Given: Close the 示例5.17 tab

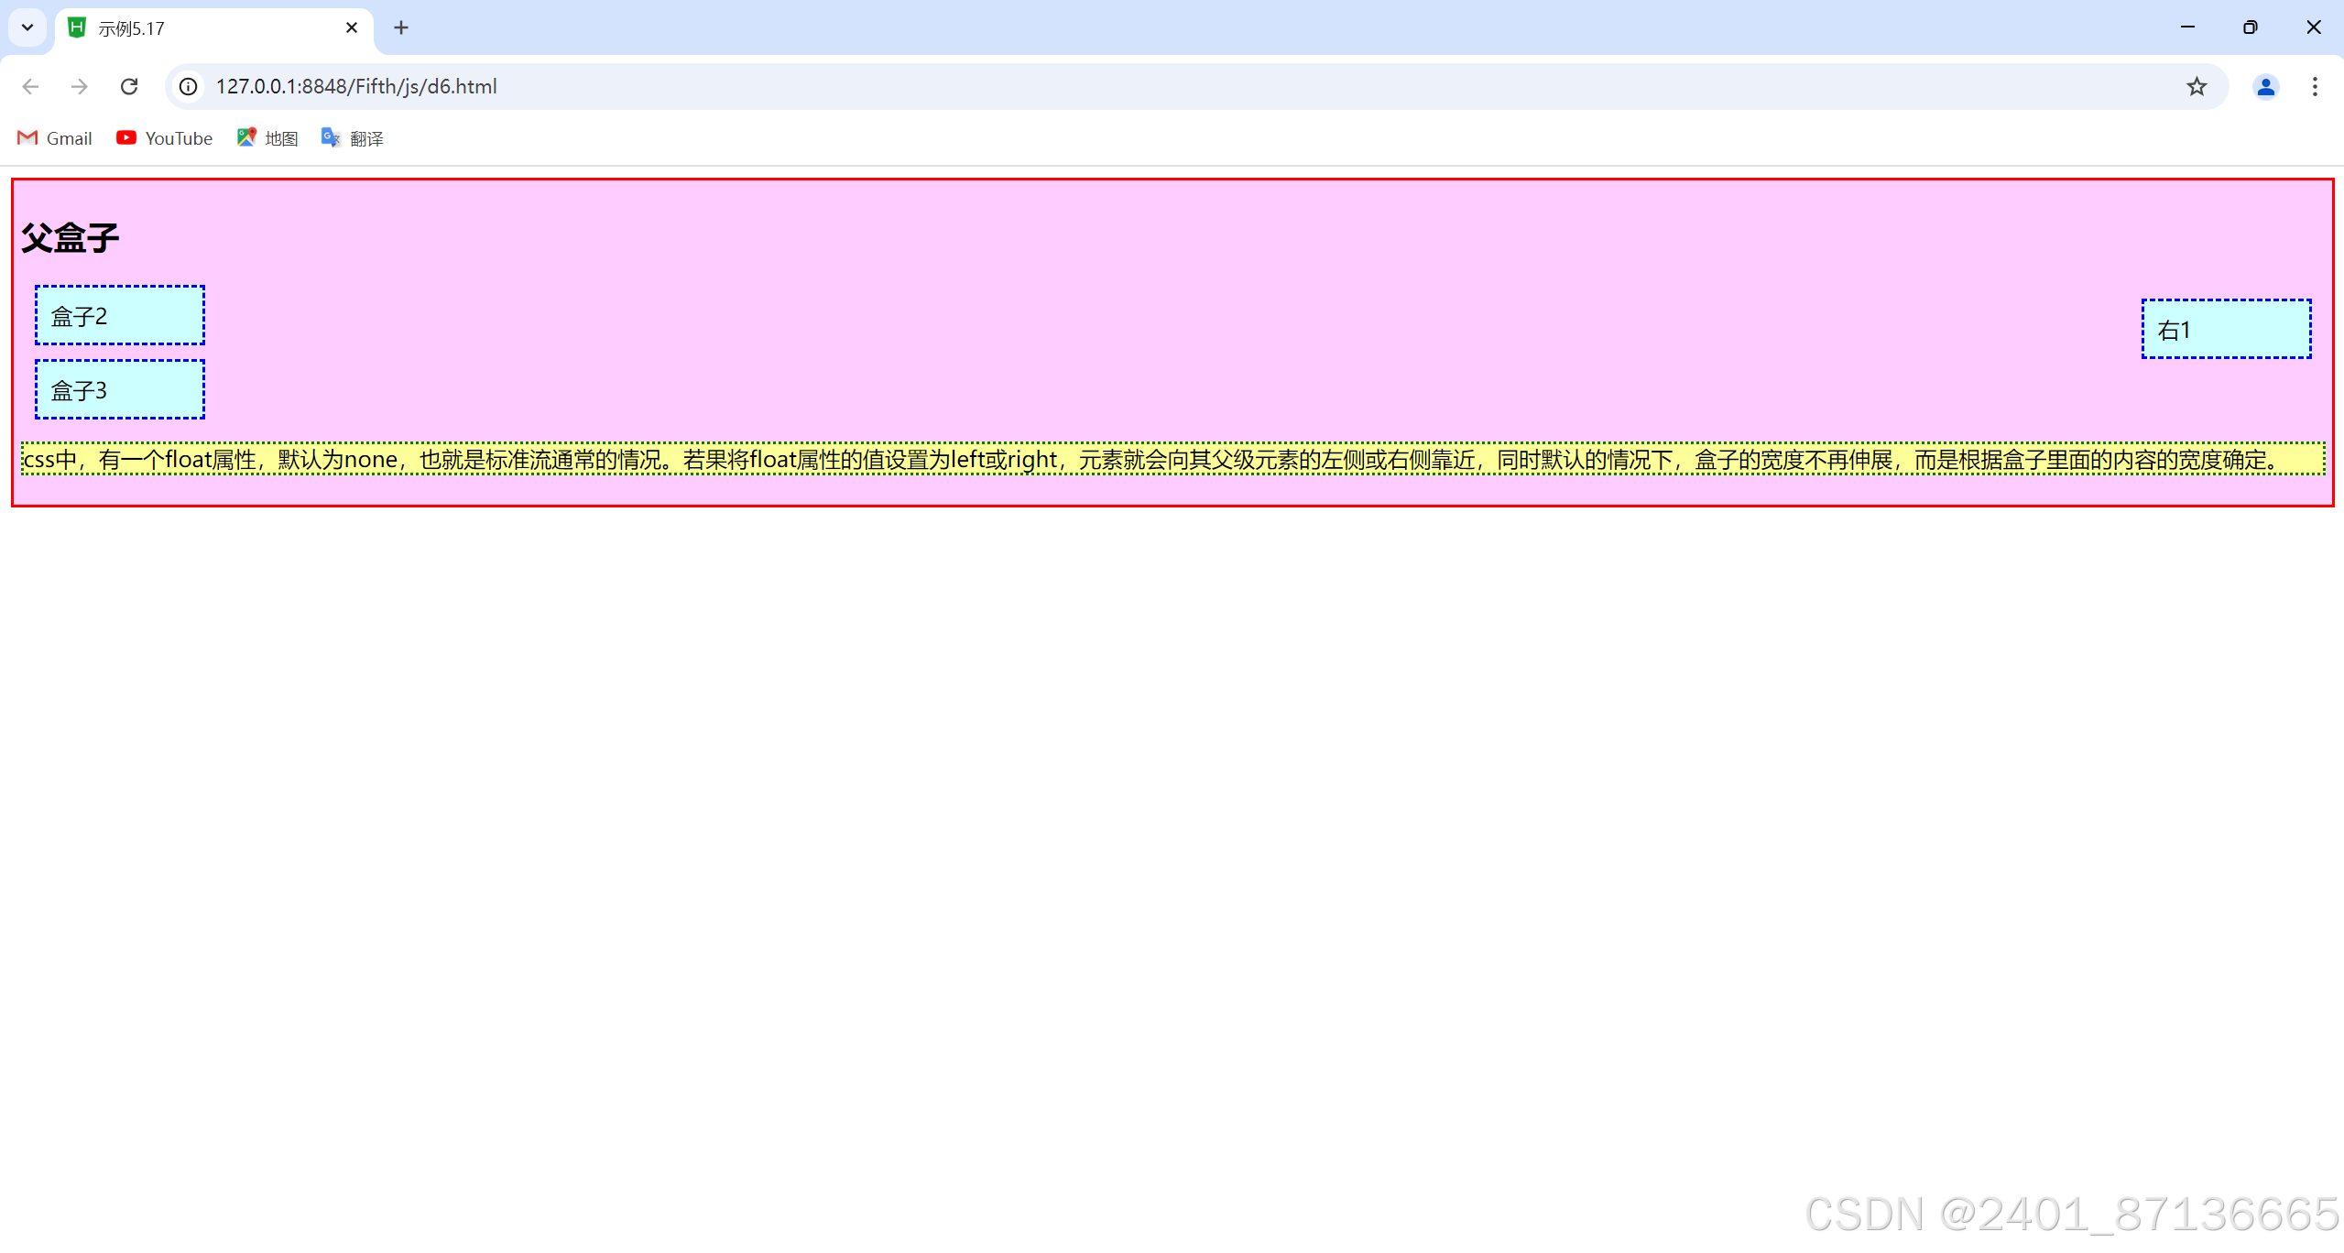Looking at the screenshot, I should [x=352, y=27].
